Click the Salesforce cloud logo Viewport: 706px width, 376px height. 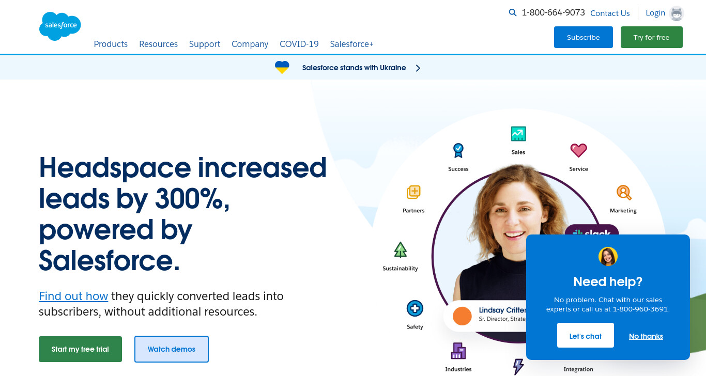(x=60, y=26)
